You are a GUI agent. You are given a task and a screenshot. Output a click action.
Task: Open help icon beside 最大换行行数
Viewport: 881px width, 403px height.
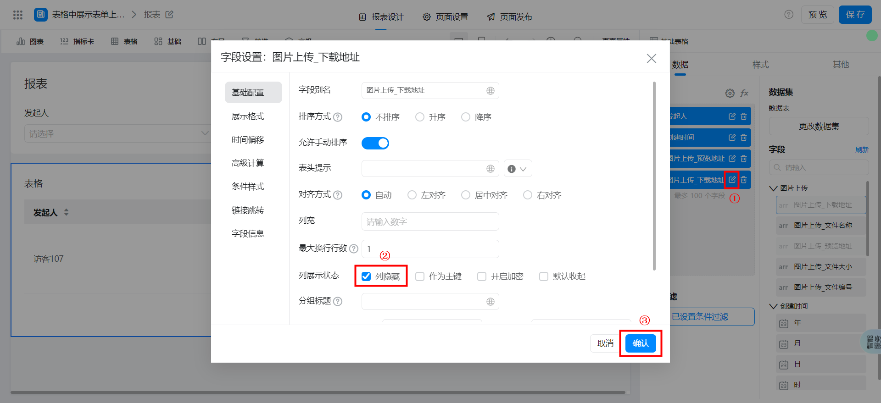point(354,248)
